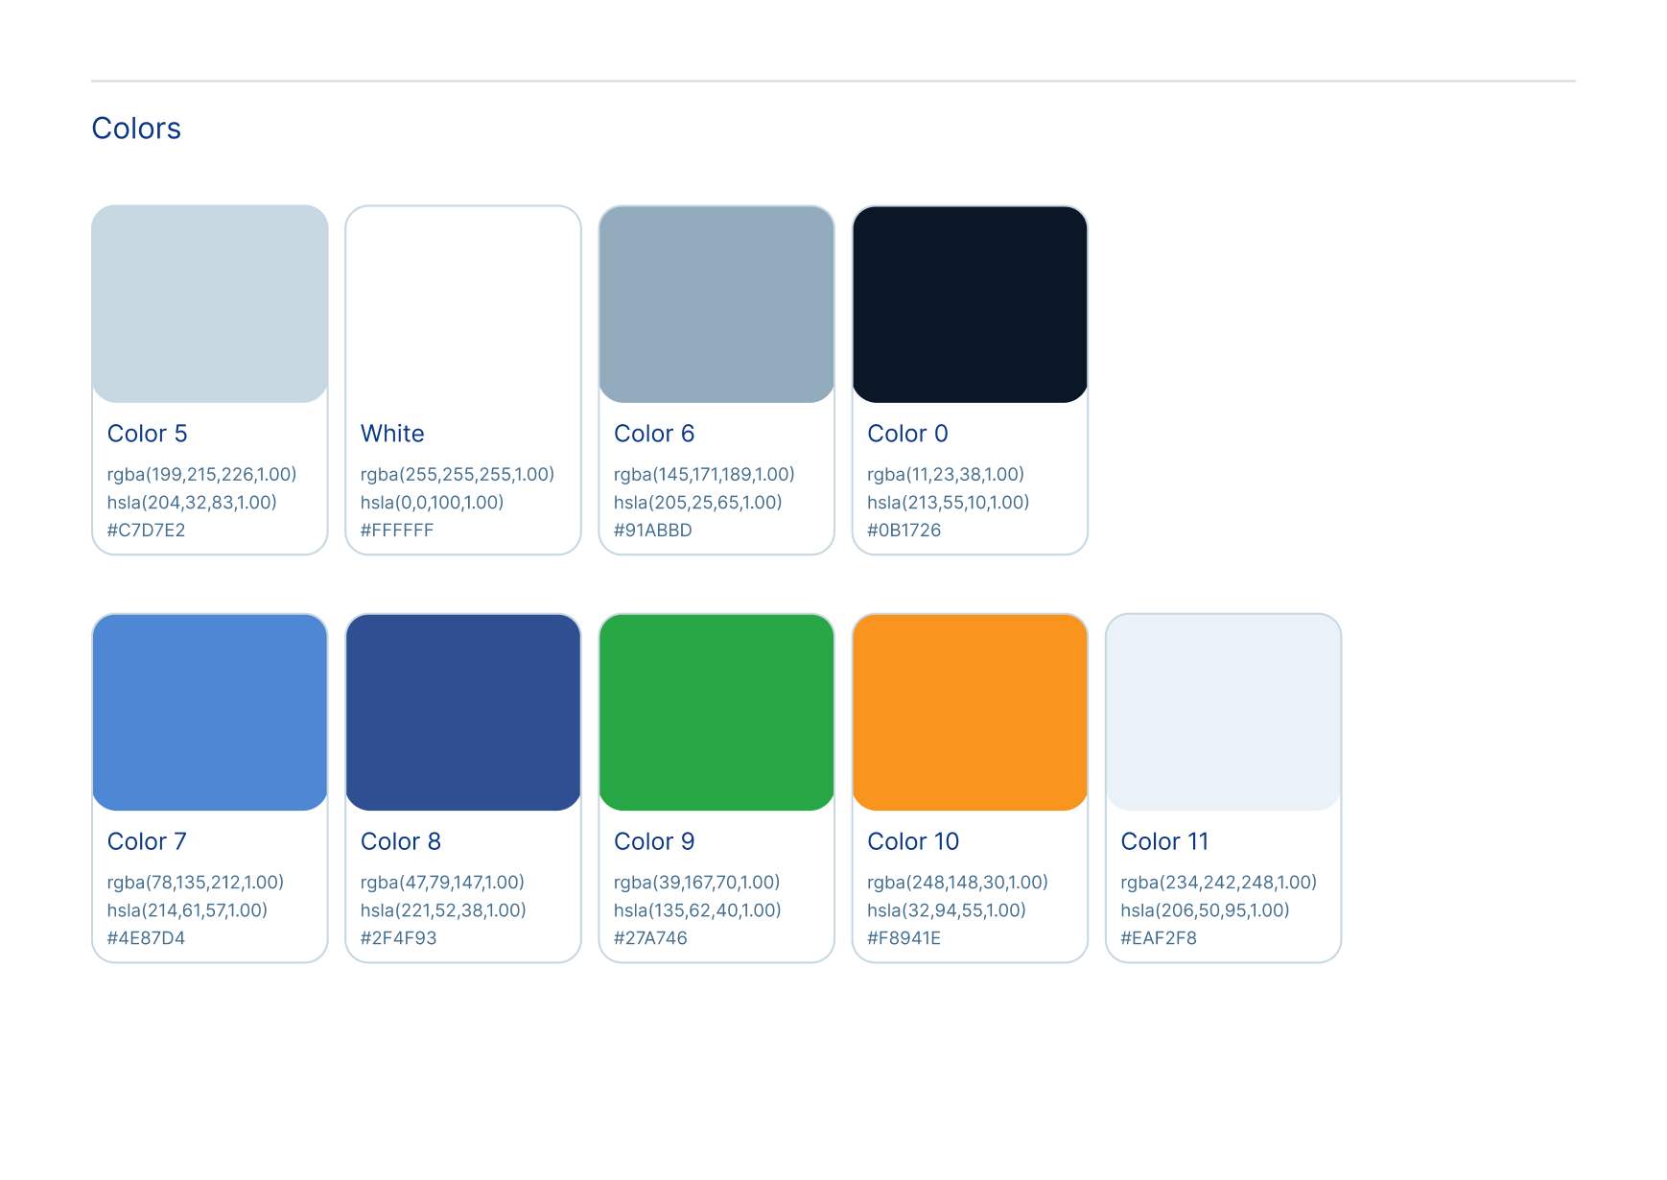
Task: Click the pale Color 11 swatch
Action: (x=1223, y=712)
